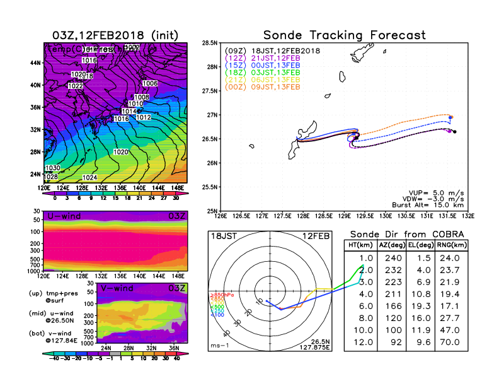Click the '28.5N' latitude axis label
Image resolution: width=499 pixels, height=386 pixels.
pos(210,43)
